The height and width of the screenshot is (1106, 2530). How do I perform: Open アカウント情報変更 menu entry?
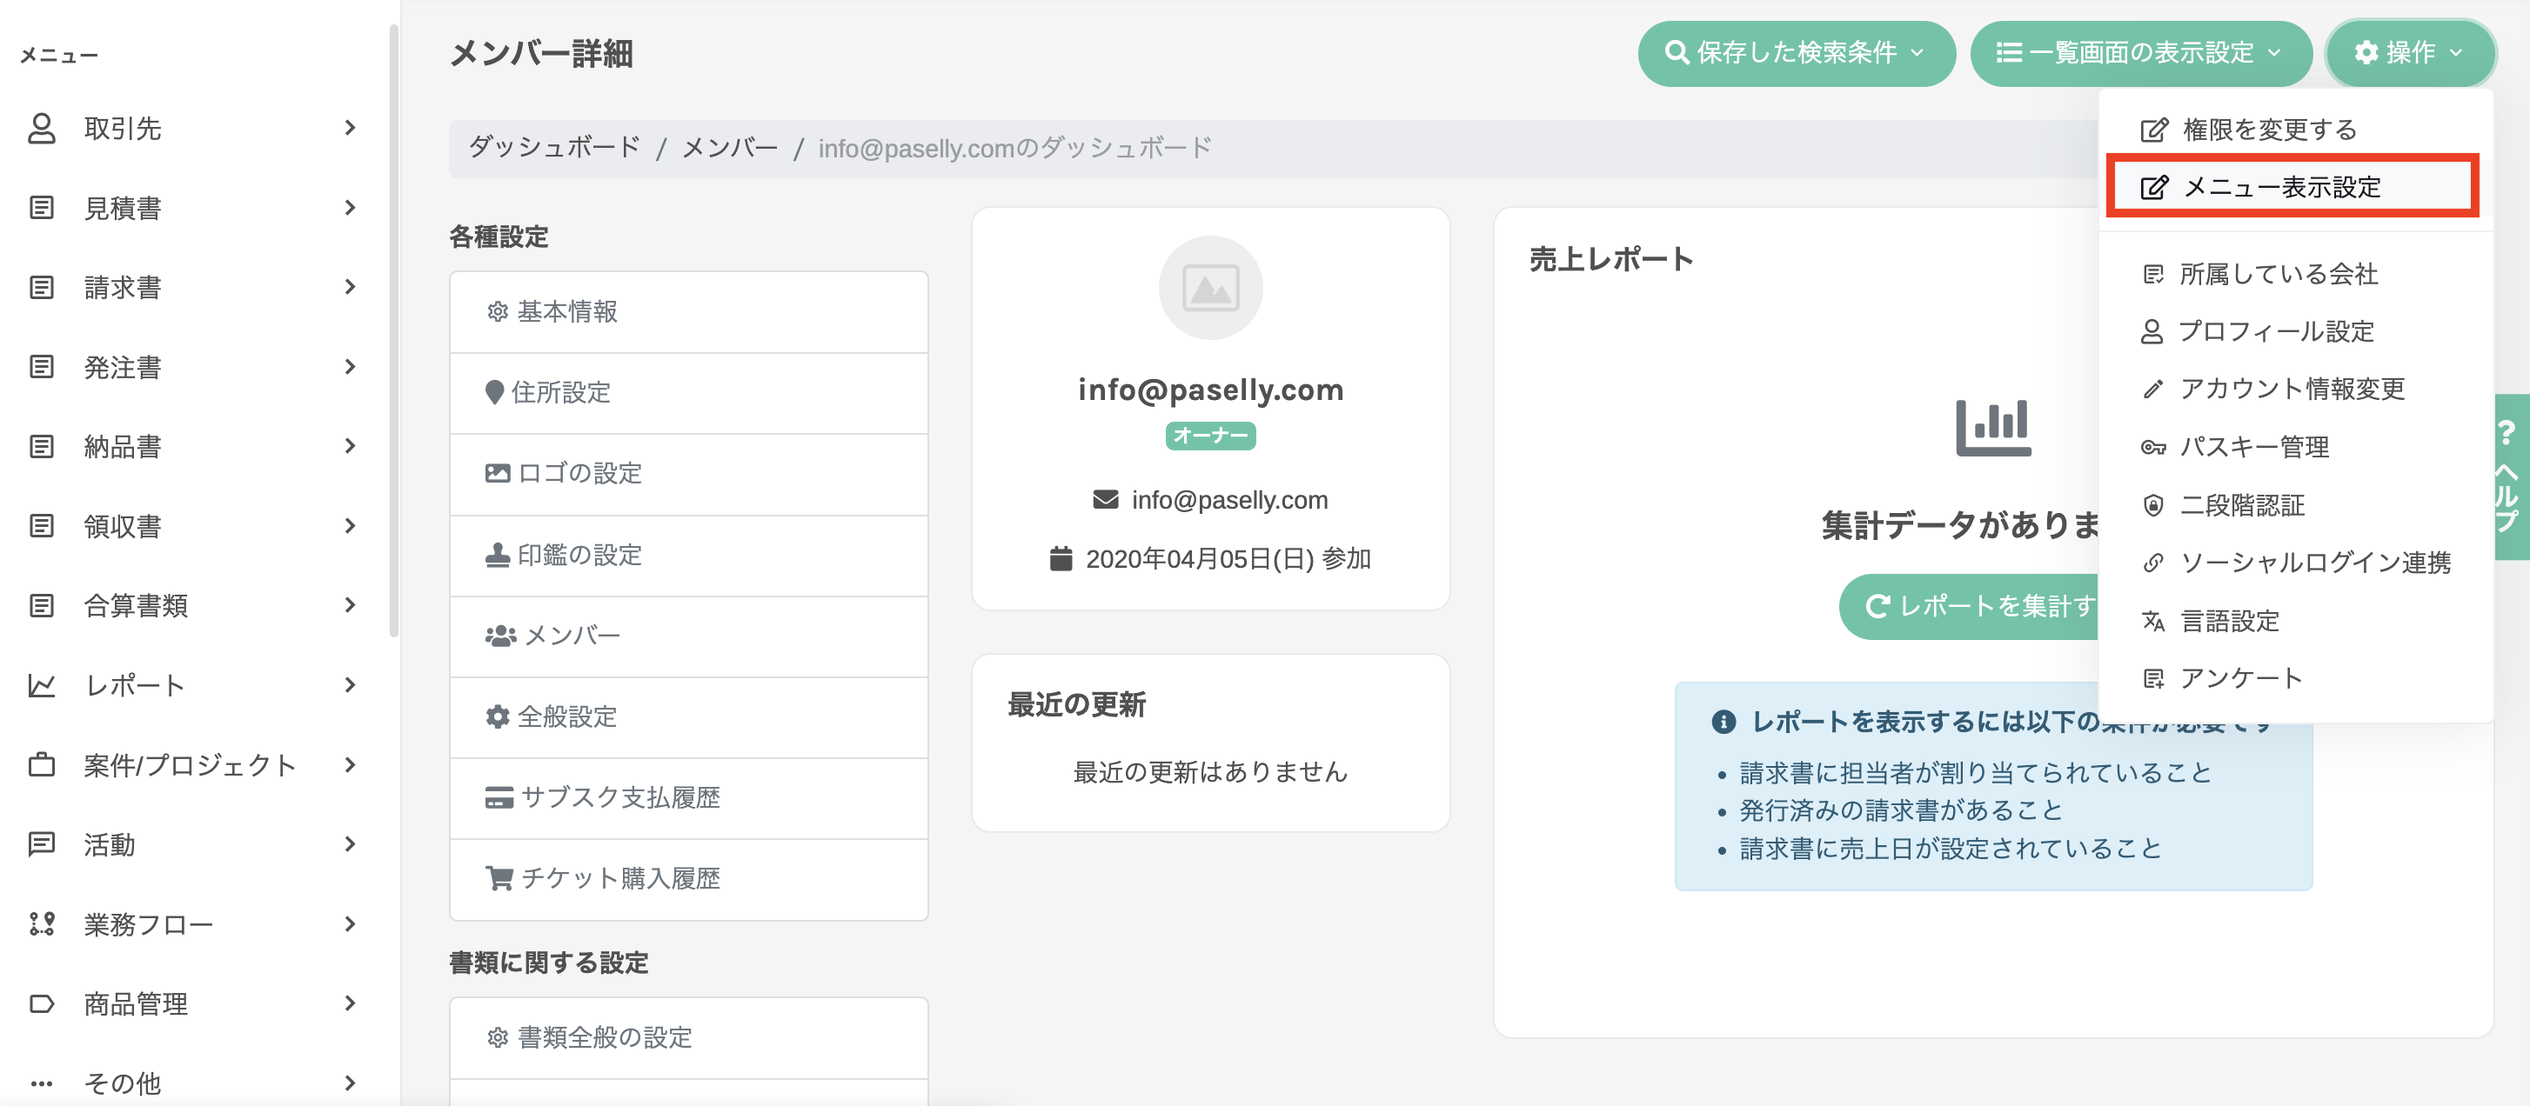(x=2295, y=390)
